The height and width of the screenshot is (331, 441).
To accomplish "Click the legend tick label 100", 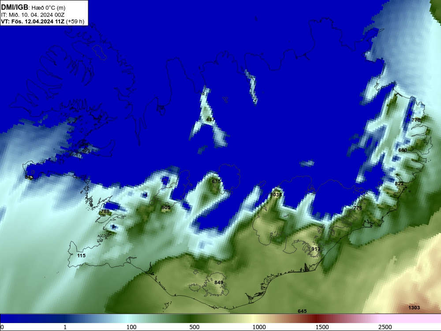I will coord(131,327).
